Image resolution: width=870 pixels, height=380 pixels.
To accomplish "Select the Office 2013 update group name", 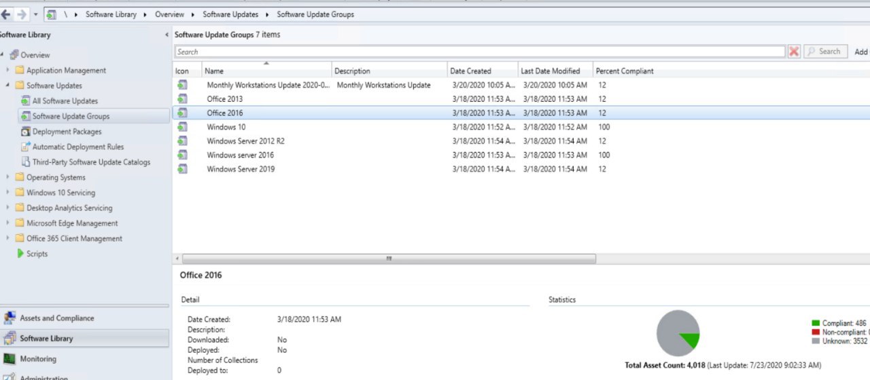I will click(224, 99).
